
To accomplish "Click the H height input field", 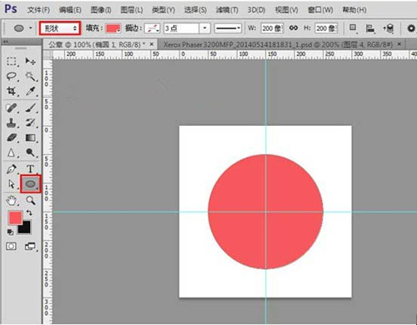I will coord(326,28).
